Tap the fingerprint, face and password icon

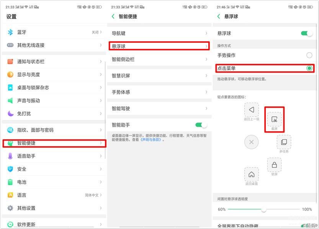click(10, 130)
